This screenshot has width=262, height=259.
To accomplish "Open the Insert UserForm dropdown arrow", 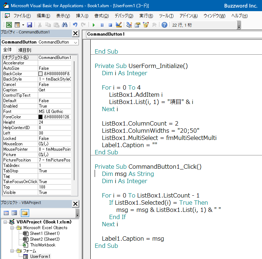I will pos(23,25).
